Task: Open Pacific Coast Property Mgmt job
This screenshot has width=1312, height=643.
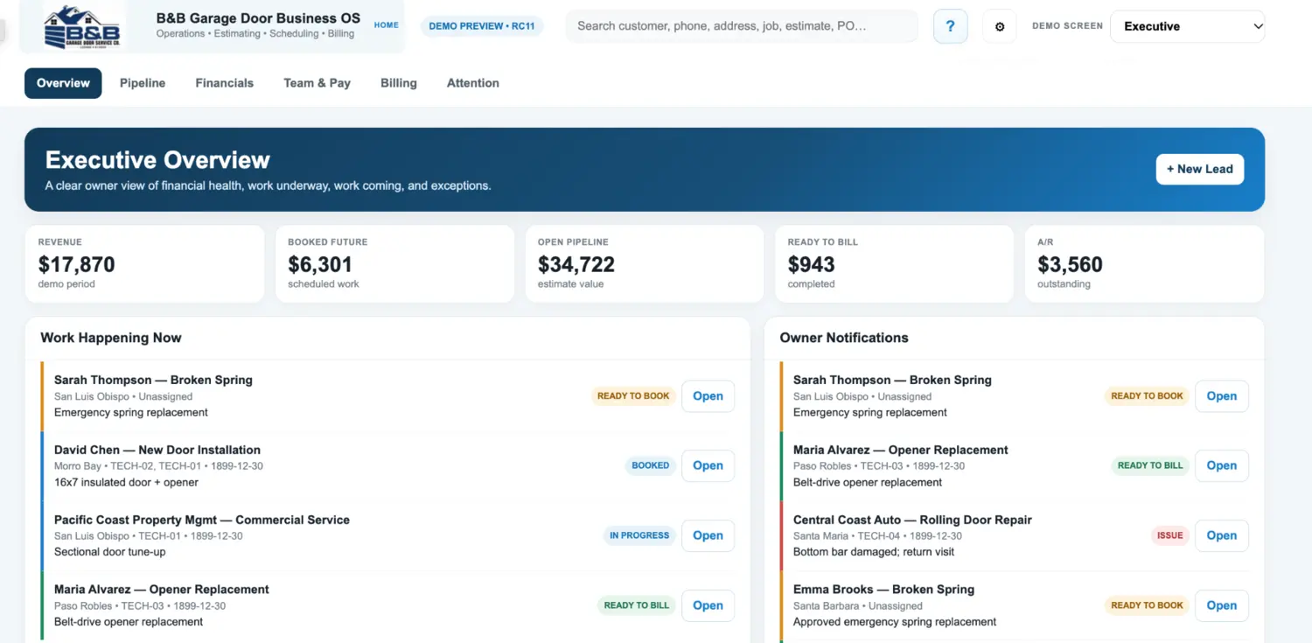Action: [708, 535]
